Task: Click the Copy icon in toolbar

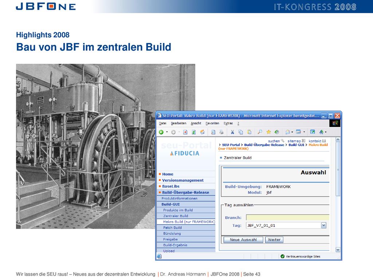Action: tap(241, 132)
